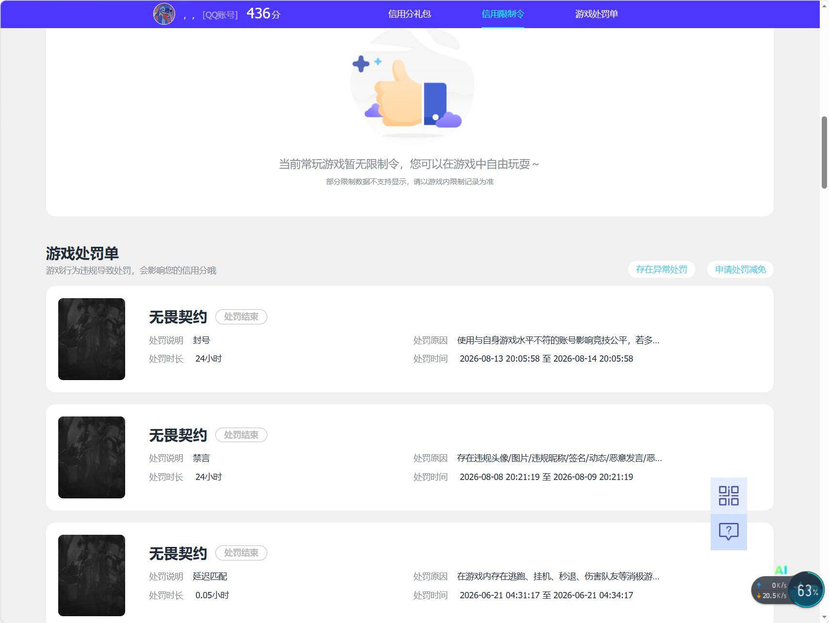829x623 pixels.
Task: Click the 延迟匹配 penalty description value
Action: pyautogui.click(x=210, y=576)
